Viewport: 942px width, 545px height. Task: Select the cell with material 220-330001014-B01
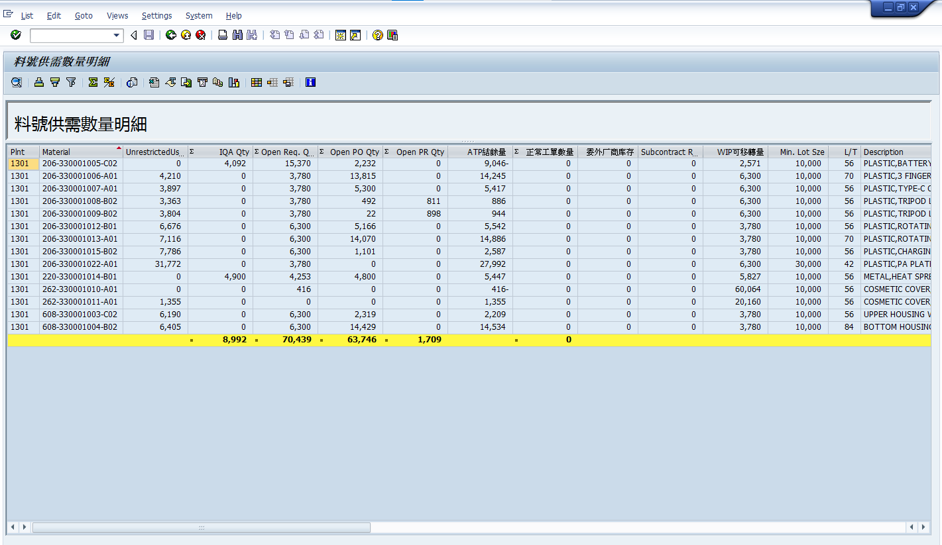pos(80,277)
